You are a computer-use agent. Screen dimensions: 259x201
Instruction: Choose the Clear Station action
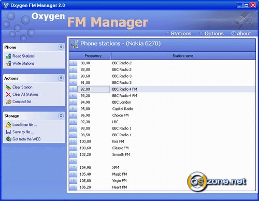22,87
